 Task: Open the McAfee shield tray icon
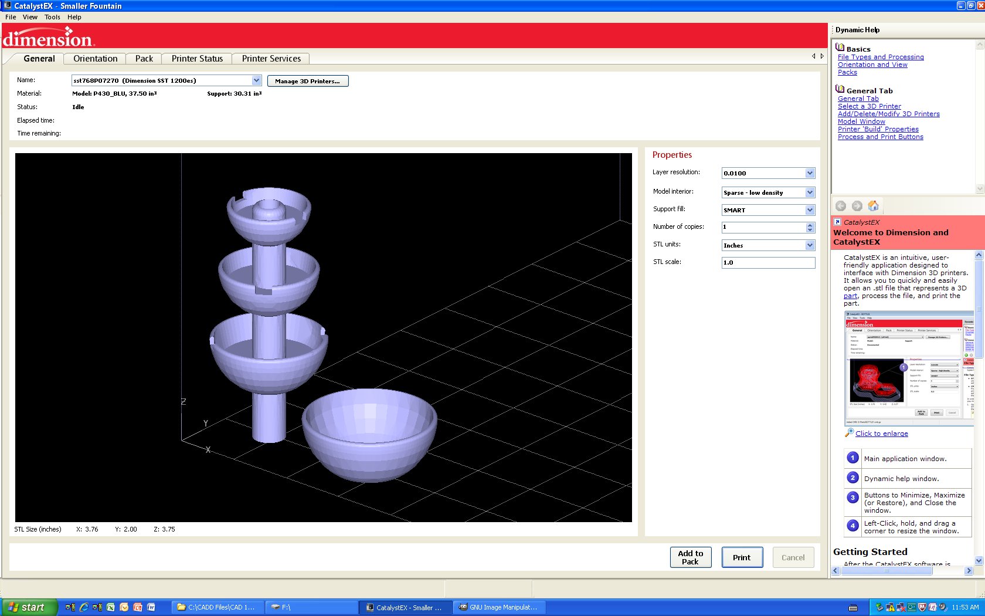[922, 607]
